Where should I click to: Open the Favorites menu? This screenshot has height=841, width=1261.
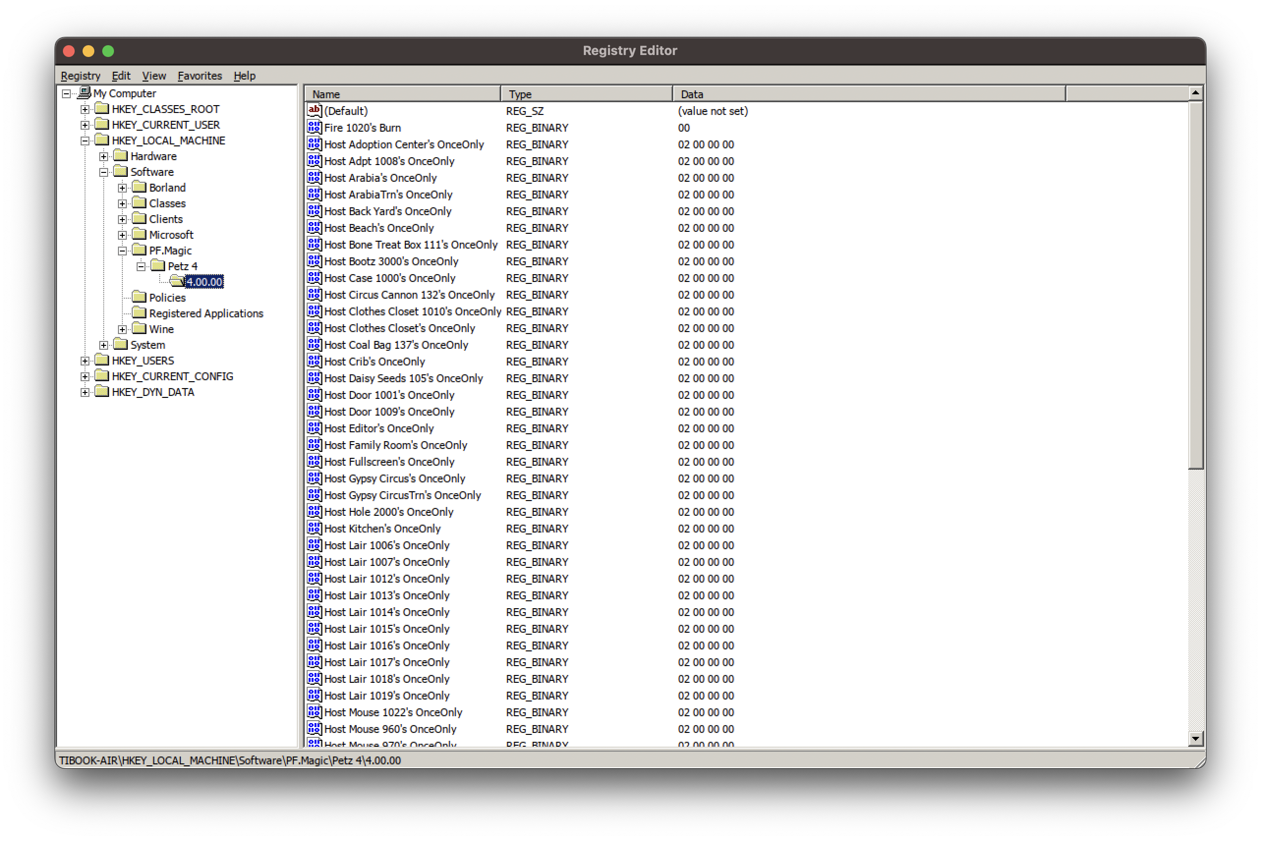[x=200, y=76]
